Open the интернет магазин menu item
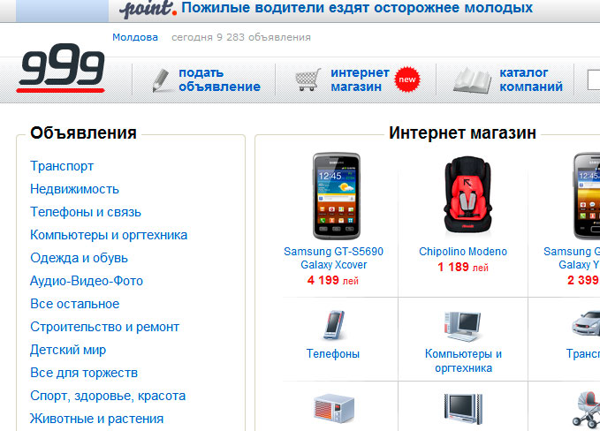The image size is (600, 431). tap(360, 79)
